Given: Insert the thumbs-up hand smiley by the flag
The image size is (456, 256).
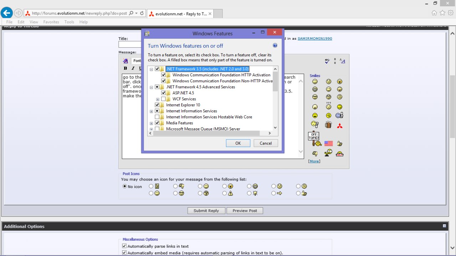Looking at the screenshot, I should [340, 143].
